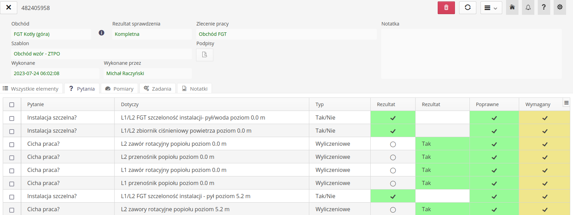This screenshot has width=573, height=215.
Task: Toggle the select-all checkbox in table header
Action: tap(12, 105)
